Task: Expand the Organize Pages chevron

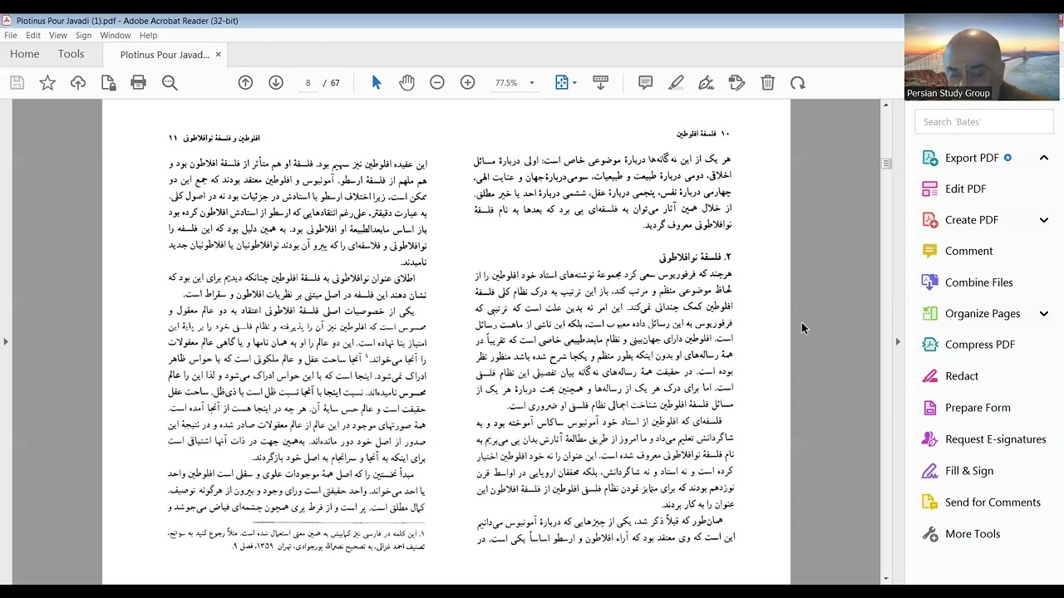Action: 1044,314
